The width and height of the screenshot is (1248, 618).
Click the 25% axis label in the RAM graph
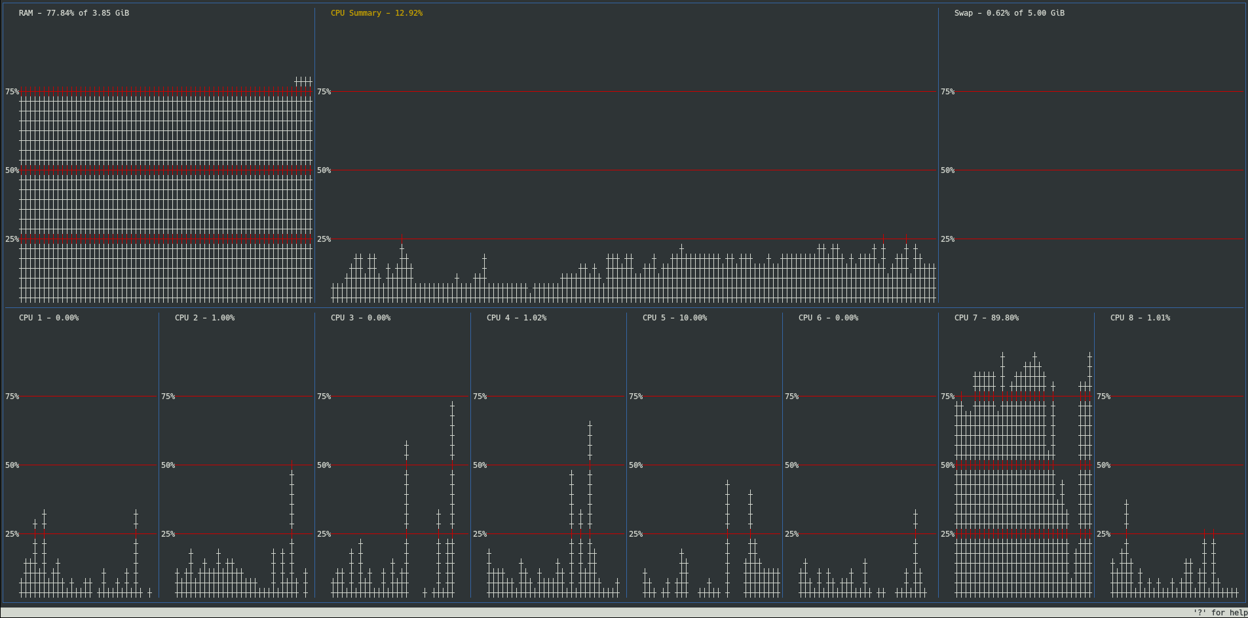pos(12,239)
